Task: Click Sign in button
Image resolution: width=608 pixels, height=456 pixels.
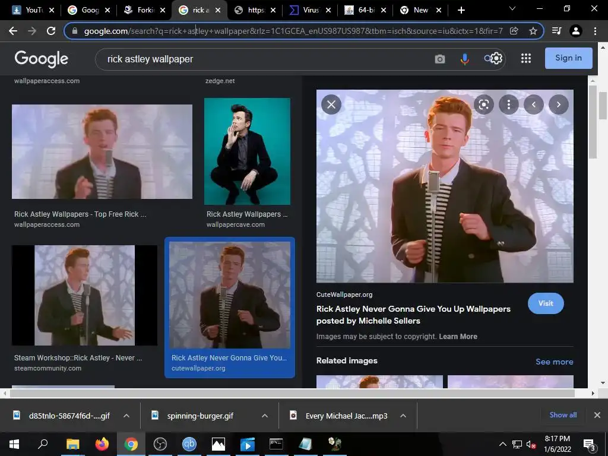Action: tap(568, 58)
